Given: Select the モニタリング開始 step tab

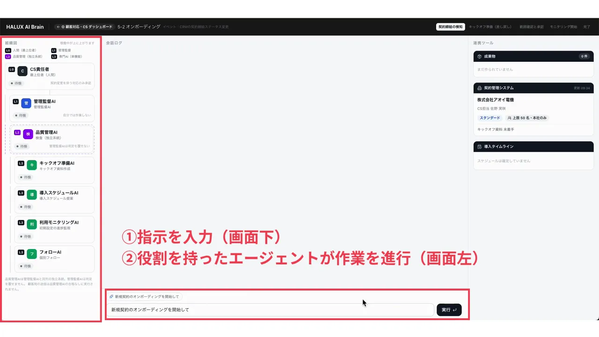Looking at the screenshot, I should [563, 27].
